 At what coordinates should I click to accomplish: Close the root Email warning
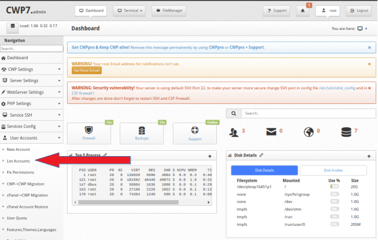pos(369,64)
